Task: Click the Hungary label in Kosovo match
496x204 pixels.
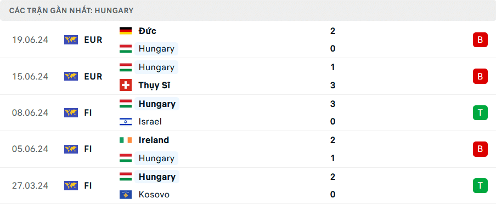Action: click(x=157, y=177)
